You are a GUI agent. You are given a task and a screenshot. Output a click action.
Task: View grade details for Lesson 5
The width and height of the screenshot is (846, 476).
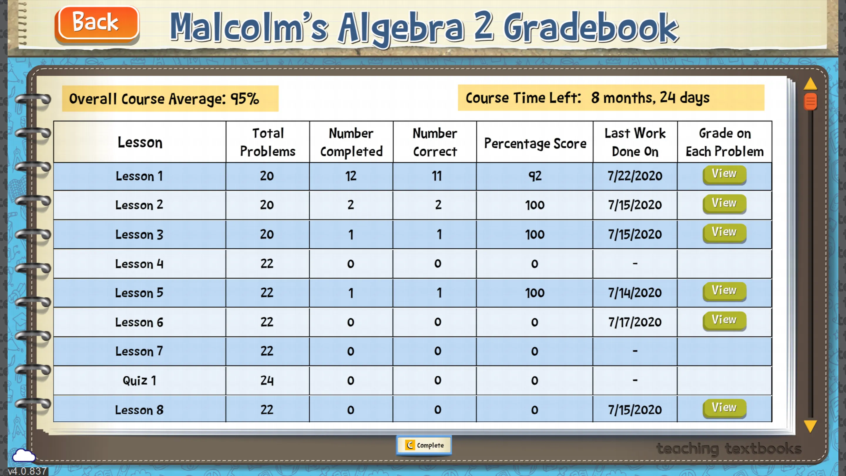click(724, 291)
